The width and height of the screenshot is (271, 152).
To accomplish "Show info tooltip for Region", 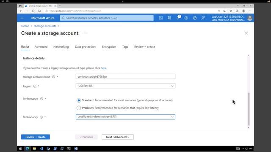I will (35, 86).
